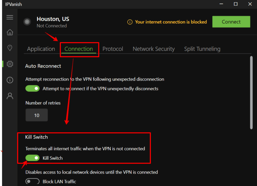Screen dimensions: 257x186
Task: Open the Split Tunneling tab
Action: point(202,49)
